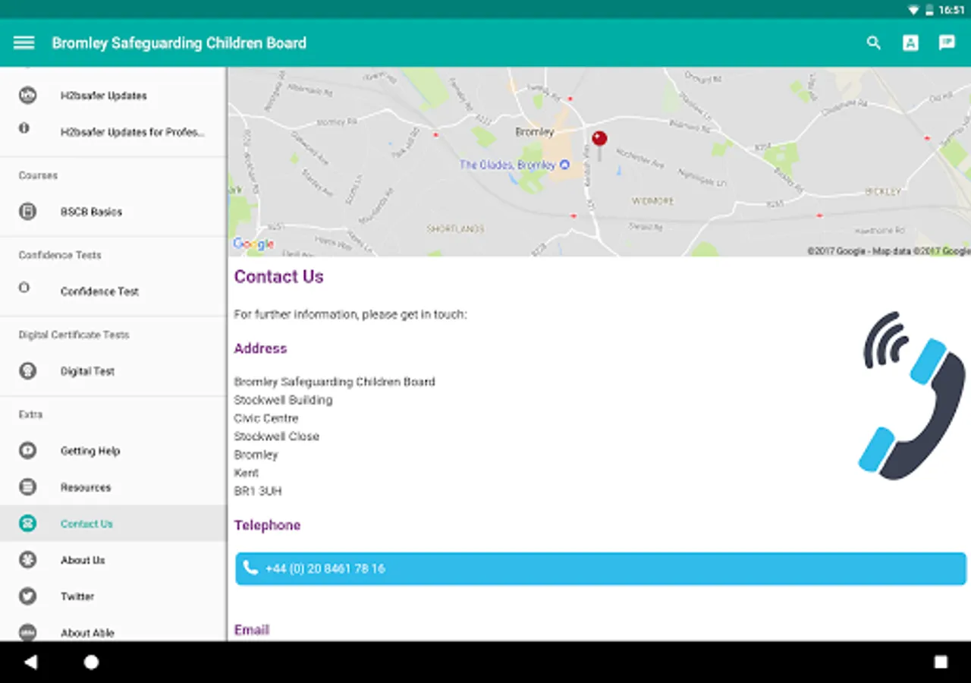Select Confidence Test menu entry
971x683 pixels.
113,291
